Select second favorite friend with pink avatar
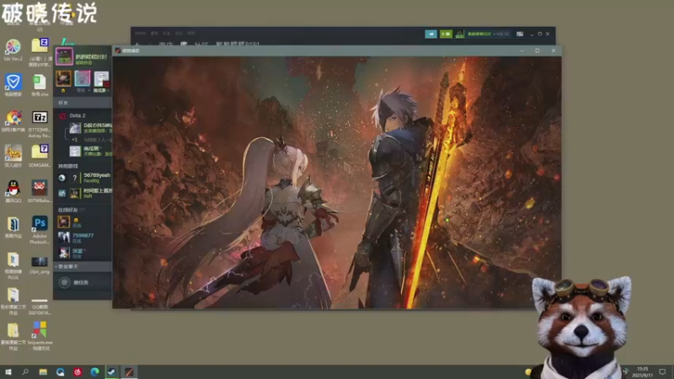This screenshot has width=674, height=379. 83,78
